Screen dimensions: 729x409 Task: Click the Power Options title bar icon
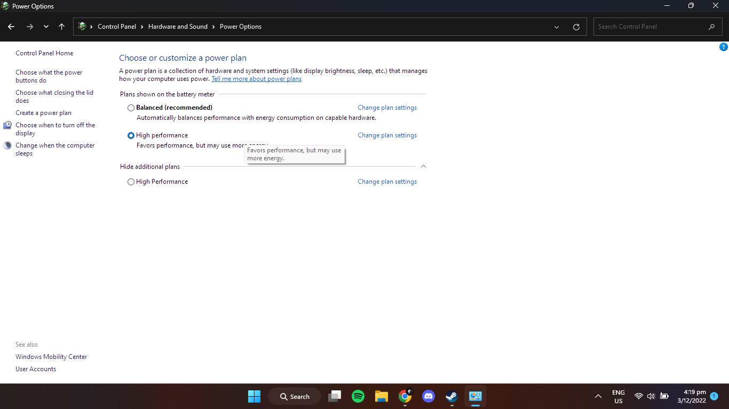(x=5, y=6)
